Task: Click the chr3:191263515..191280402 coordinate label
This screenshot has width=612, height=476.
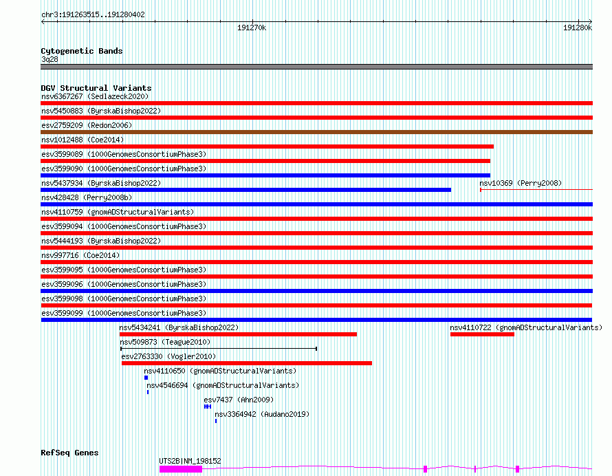Action: coord(93,14)
